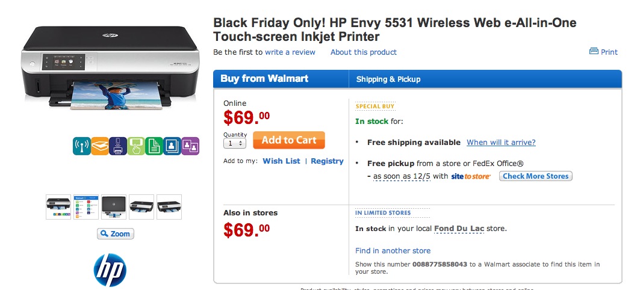Add item to Wish List
Image resolution: width=634 pixels, height=290 pixels.
(281, 161)
